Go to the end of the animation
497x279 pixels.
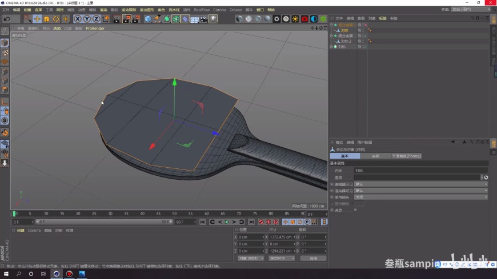coord(251,222)
